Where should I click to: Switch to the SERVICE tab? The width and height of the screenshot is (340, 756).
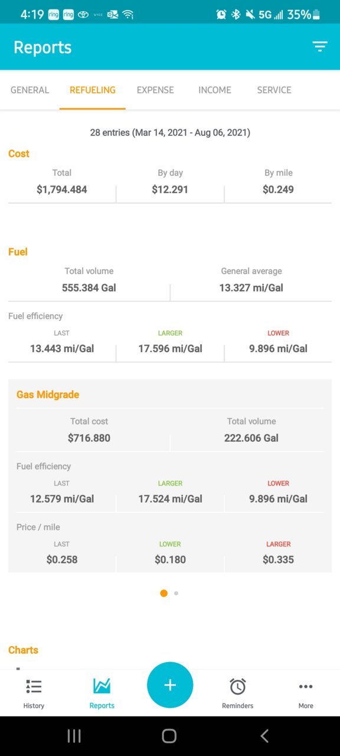[274, 90]
